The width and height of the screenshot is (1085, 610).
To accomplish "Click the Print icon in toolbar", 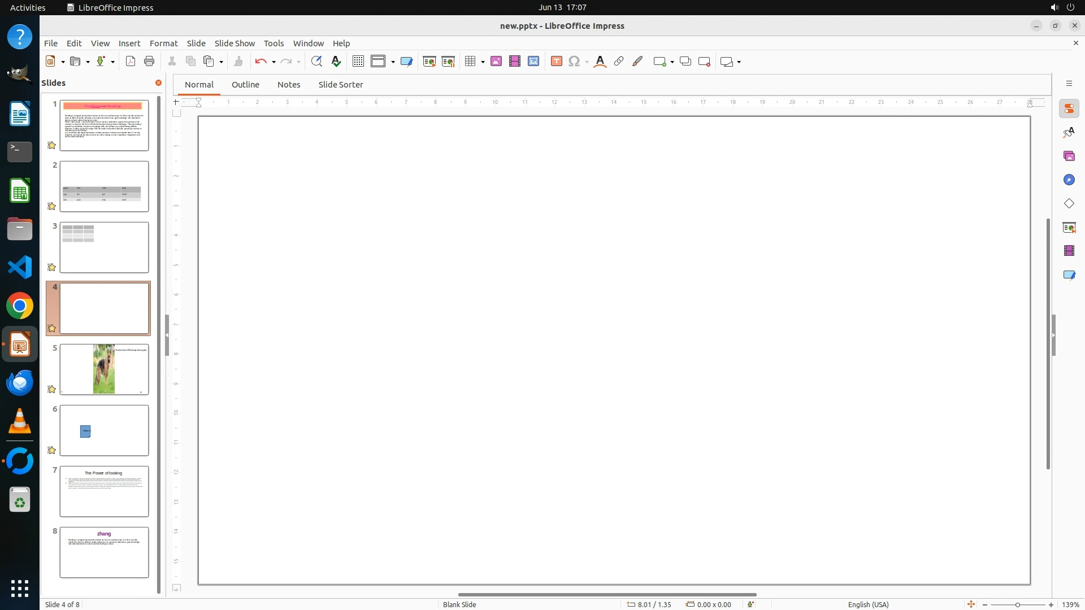I will click(149, 62).
